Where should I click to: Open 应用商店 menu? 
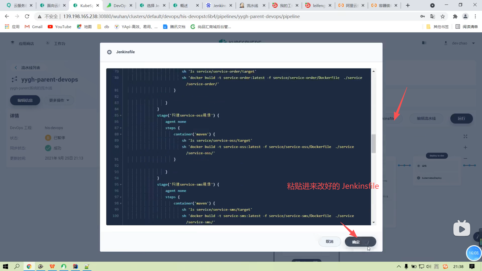coord(22,43)
